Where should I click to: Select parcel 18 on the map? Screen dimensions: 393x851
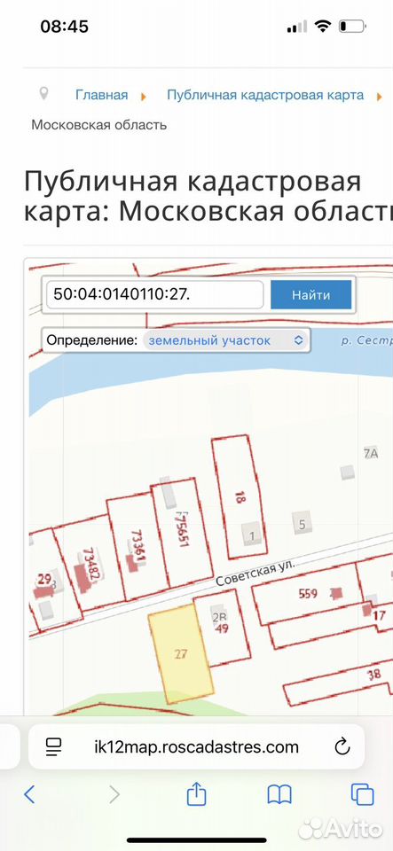[x=238, y=497]
